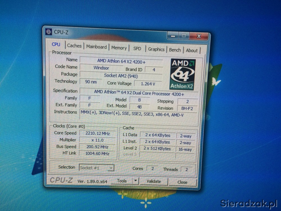
Task: Minimize the CPU-Z window
Action: 173,36
